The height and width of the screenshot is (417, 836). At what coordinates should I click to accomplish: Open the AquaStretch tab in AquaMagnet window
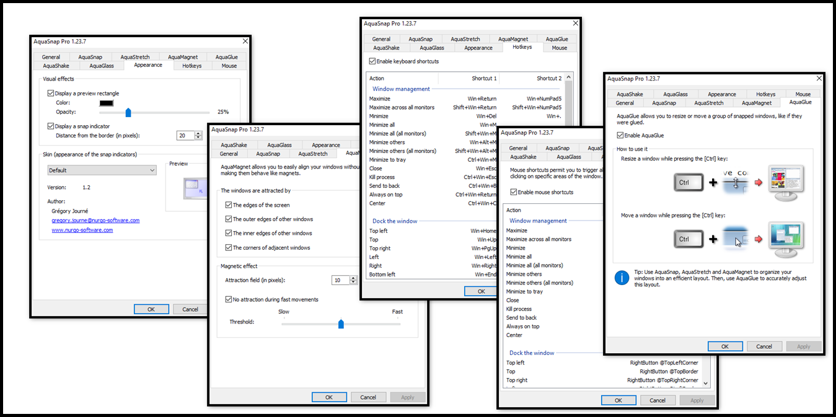point(313,154)
